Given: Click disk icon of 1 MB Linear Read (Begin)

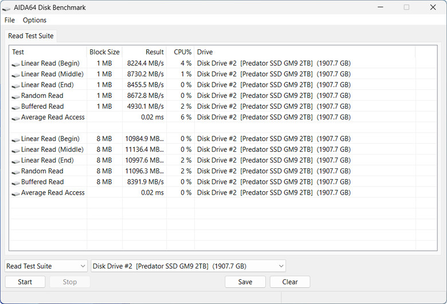Looking at the screenshot, I should coord(15,64).
